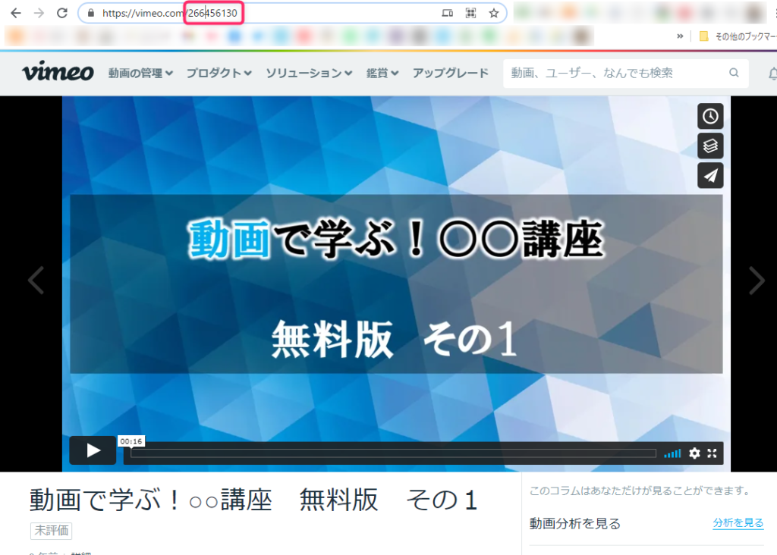Screen dimensions: 777x555
Task: Click the search magnifier icon
Action: tap(734, 74)
